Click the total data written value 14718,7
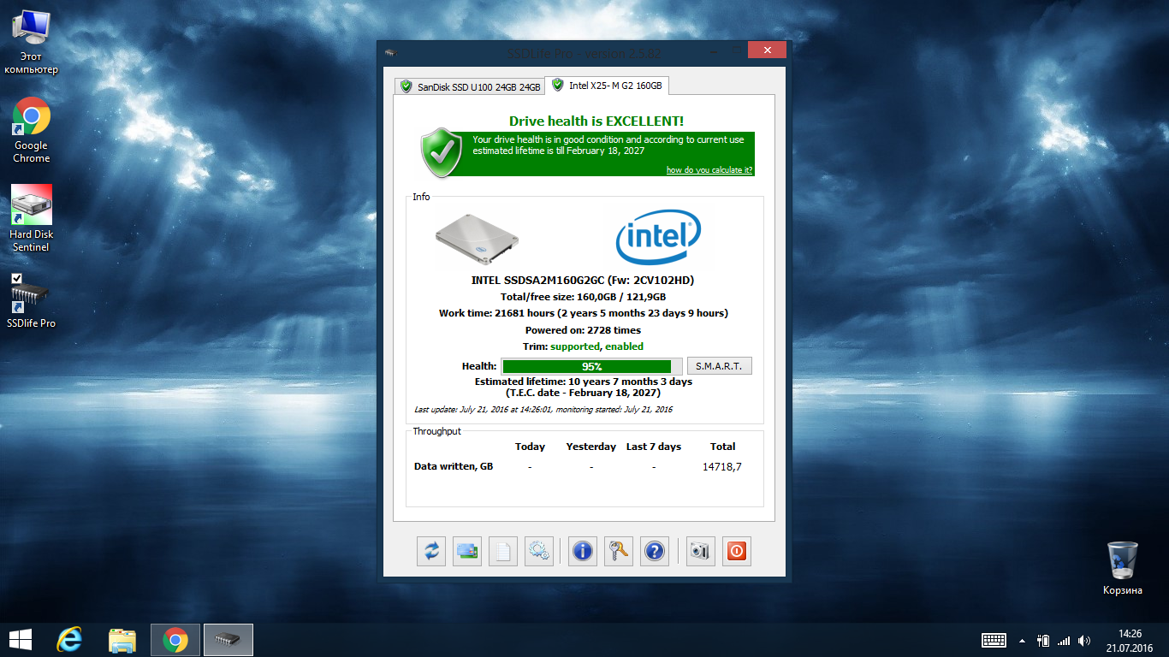Viewport: 1169px width, 657px height. 722,467
